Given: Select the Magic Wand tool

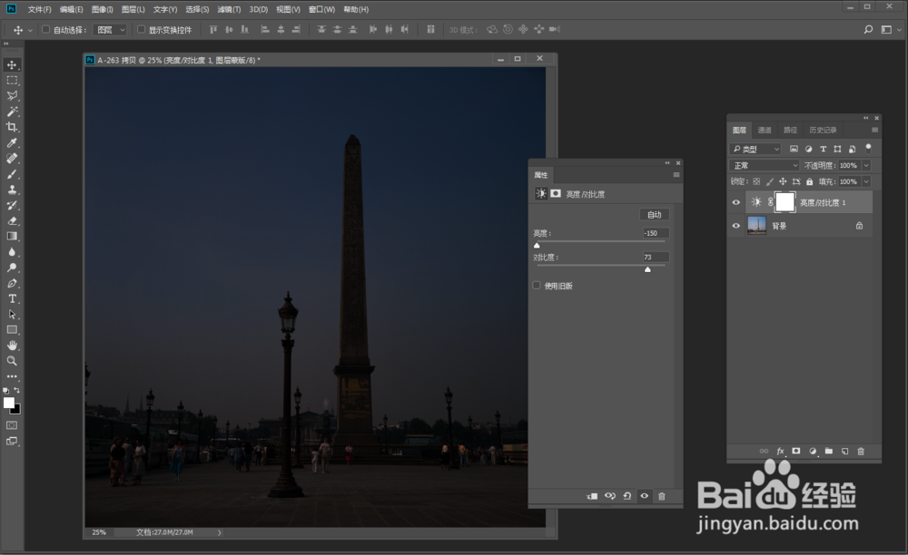Looking at the screenshot, I should 12,112.
